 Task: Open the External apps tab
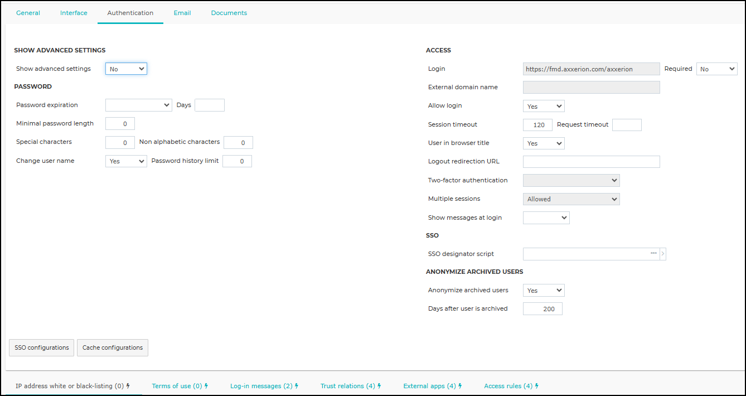430,386
